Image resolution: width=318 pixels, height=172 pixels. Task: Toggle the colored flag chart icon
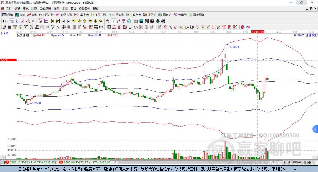[x=46, y=21]
